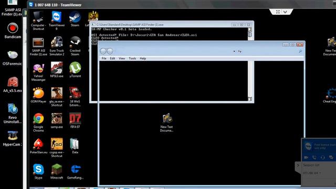Open Google Chrome desktop icon
This screenshot has width=336, height=189.
point(38,122)
